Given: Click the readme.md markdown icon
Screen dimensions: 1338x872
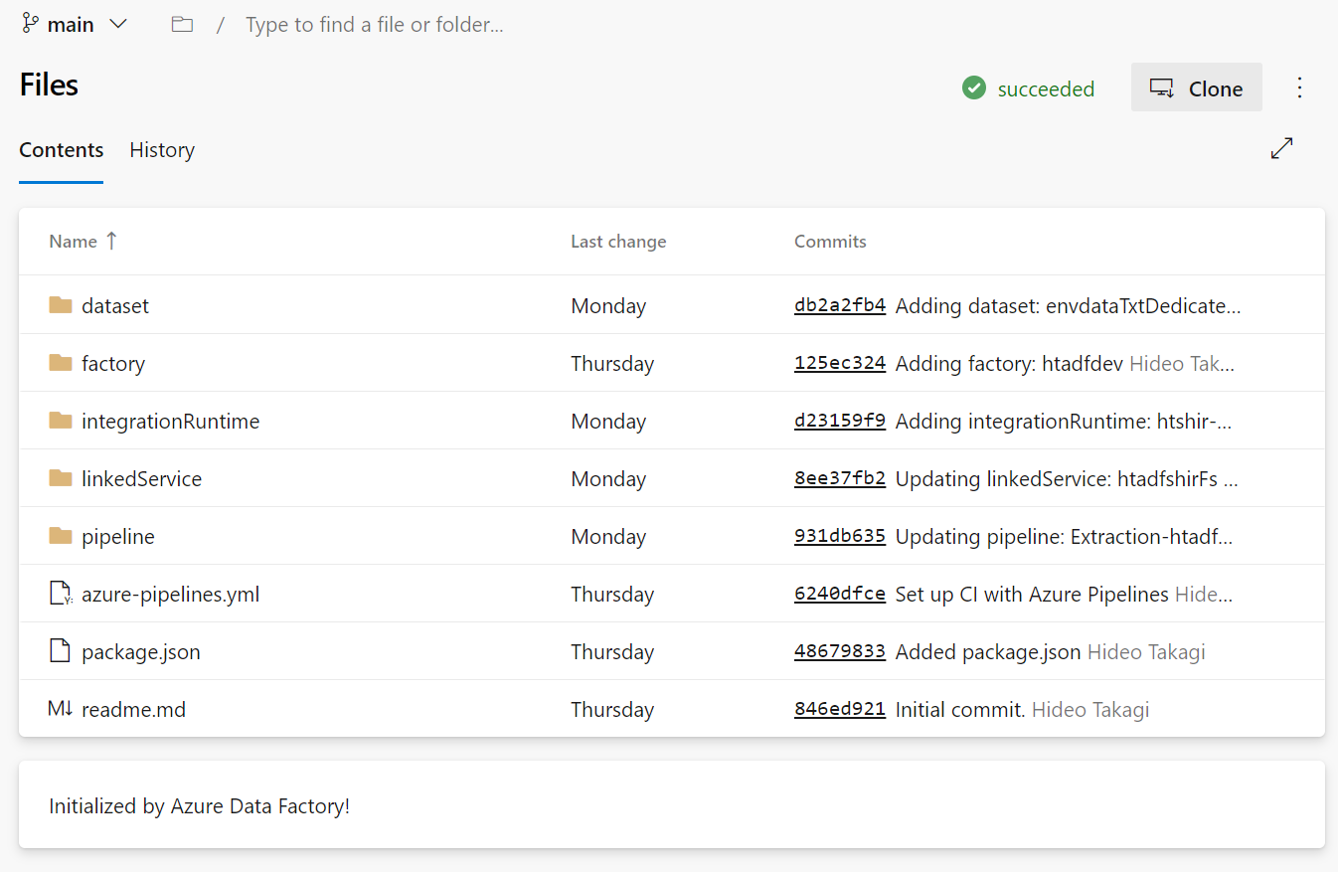Looking at the screenshot, I should 61,709.
